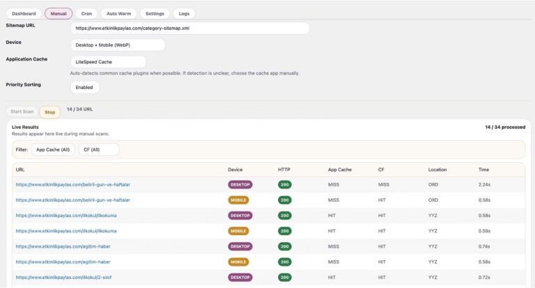Click the Sitemap URL input field
This screenshot has height=288, width=535.
click(190, 29)
